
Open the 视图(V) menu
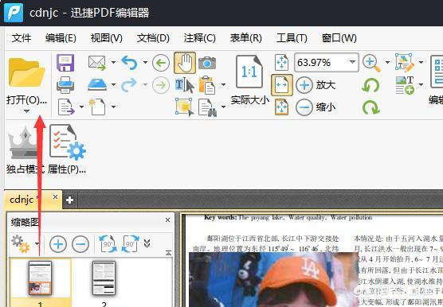pos(106,38)
